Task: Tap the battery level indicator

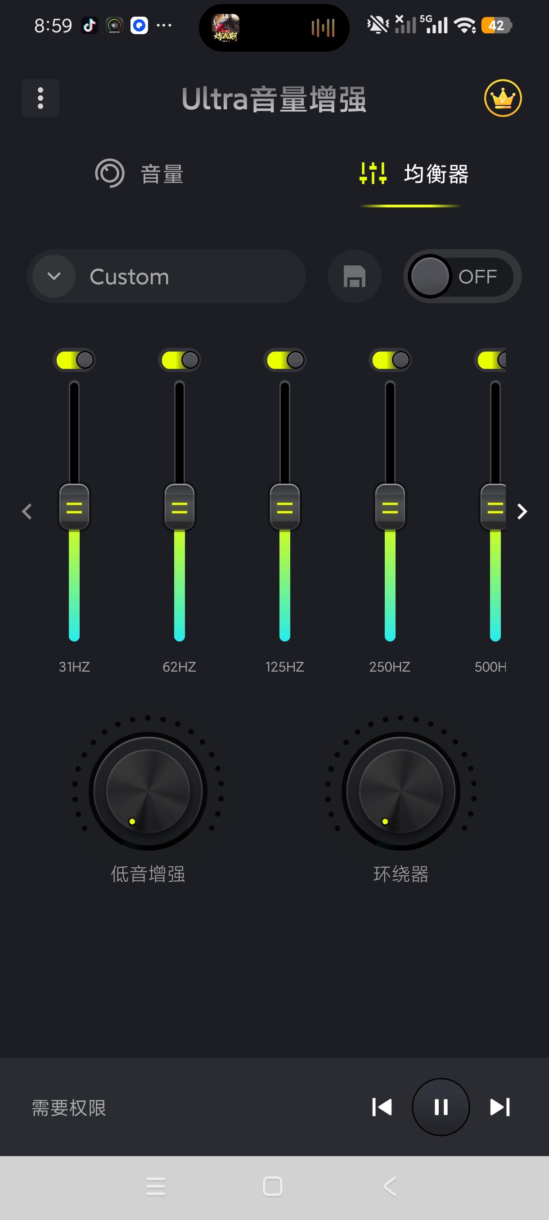Action: click(496, 25)
